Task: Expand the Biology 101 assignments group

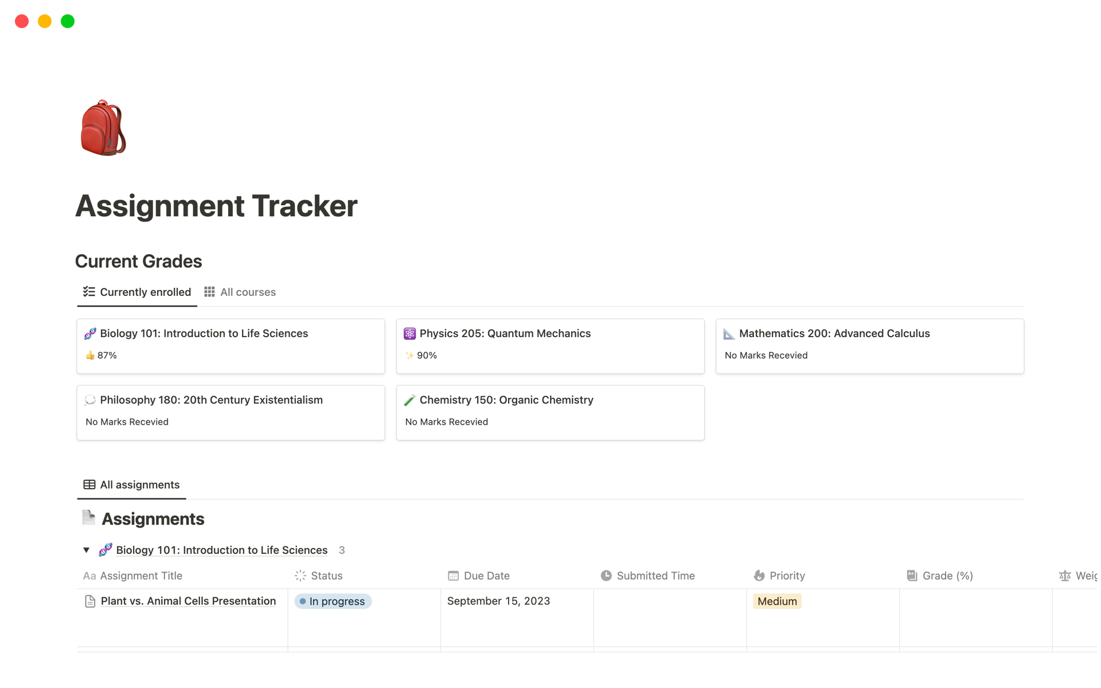Action: pos(85,549)
